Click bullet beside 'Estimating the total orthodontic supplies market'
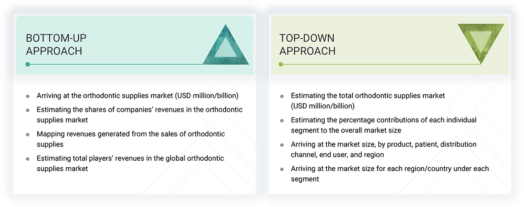The image size is (524, 207). coord(282,96)
